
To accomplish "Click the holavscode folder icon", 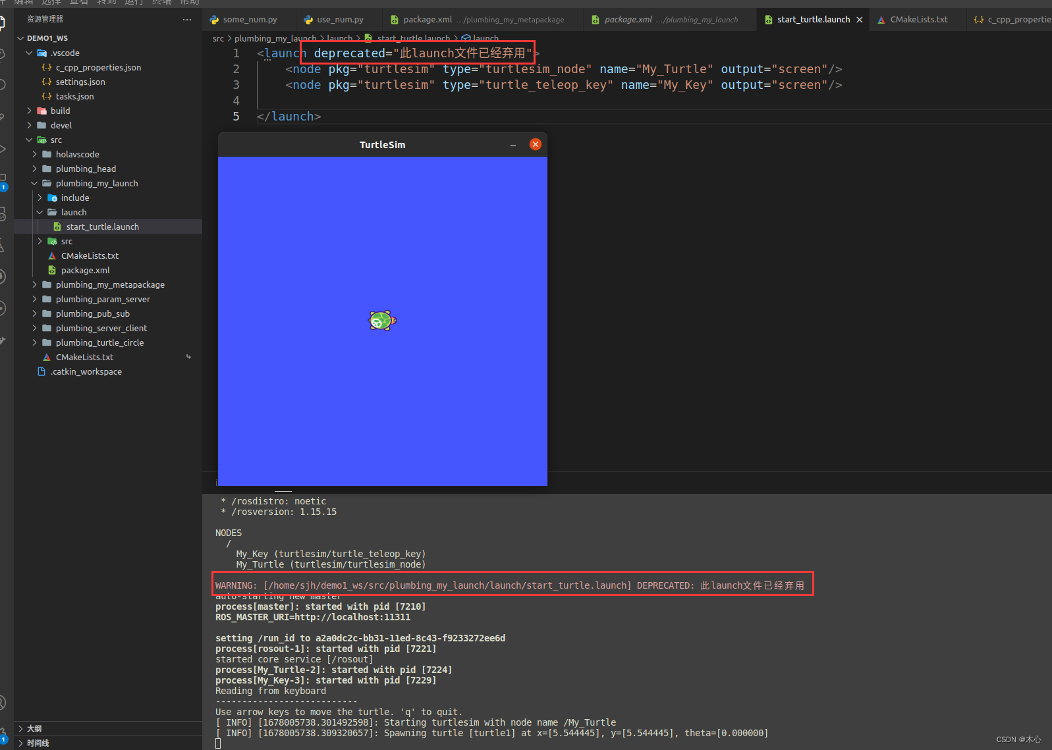I will pyautogui.click(x=47, y=154).
